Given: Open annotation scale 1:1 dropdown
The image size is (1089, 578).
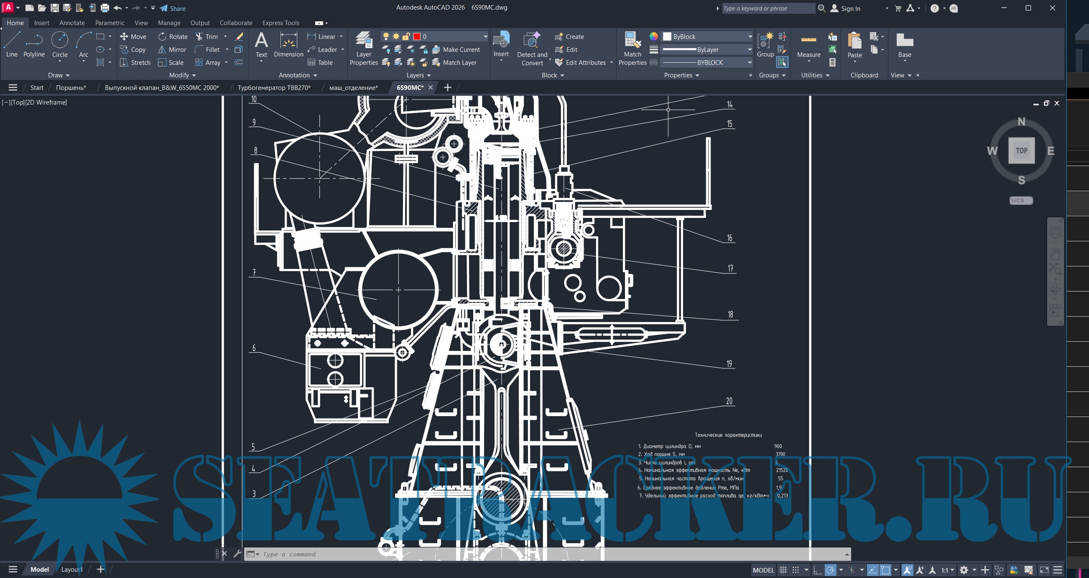Looking at the screenshot, I should pyautogui.click(x=947, y=570).
